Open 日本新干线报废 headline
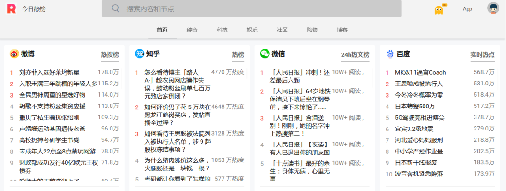 [x=416, y=163]
